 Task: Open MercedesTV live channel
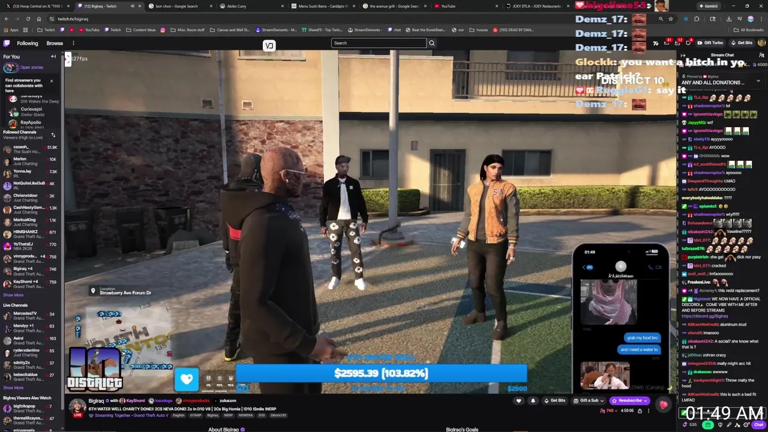(30, 316)
